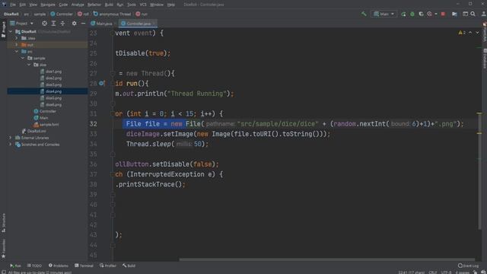Click the user account avatar icon

coord(484,14)
